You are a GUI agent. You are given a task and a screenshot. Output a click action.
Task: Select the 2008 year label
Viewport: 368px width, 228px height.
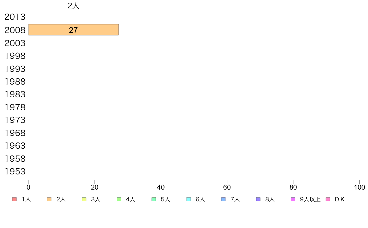coord(15,30)
